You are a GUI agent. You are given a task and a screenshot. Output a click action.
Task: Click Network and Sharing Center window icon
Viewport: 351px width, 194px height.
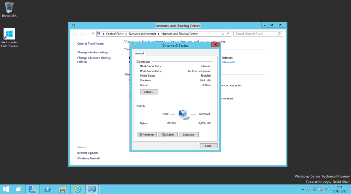(74, 26)
